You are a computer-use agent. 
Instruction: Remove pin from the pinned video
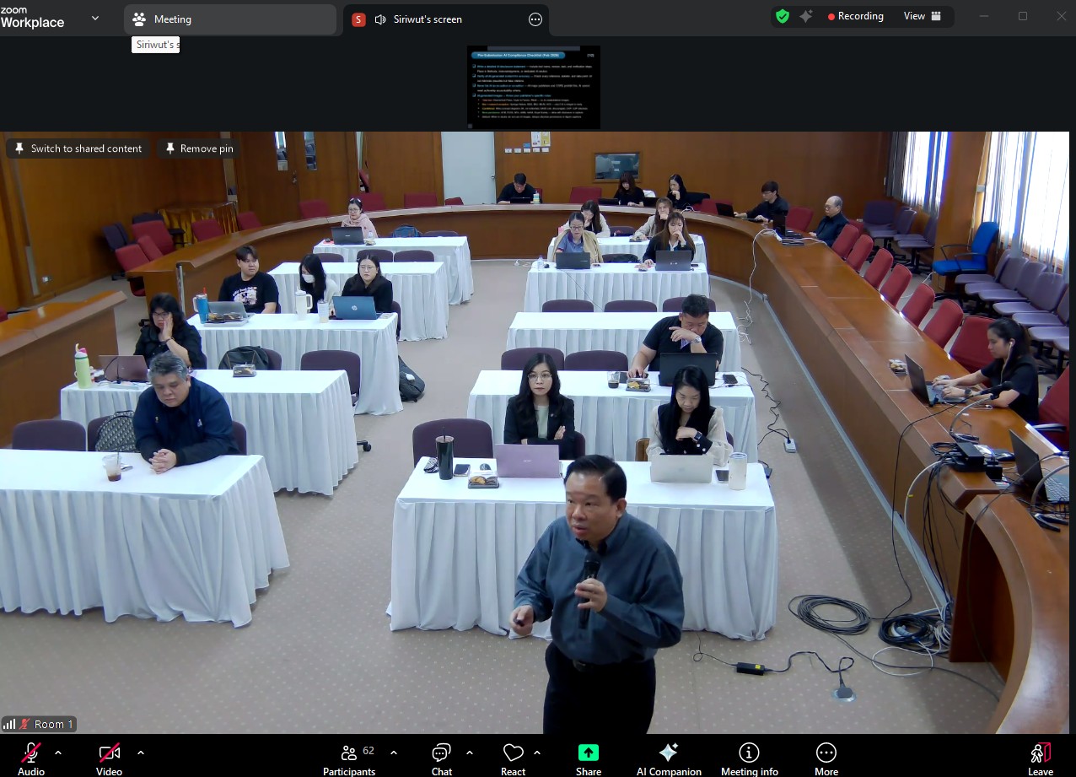point(198,148)
